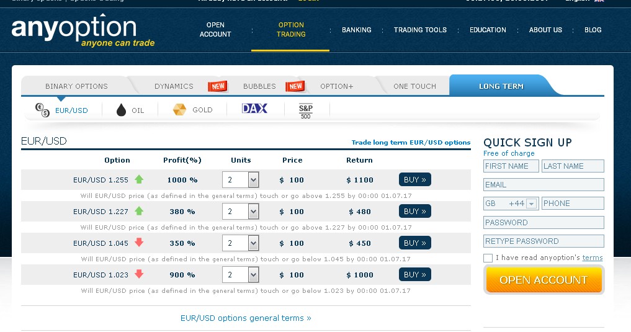Click NEW badge next to Bubbles
631x332 pixels.
click(x=295, y=86)
